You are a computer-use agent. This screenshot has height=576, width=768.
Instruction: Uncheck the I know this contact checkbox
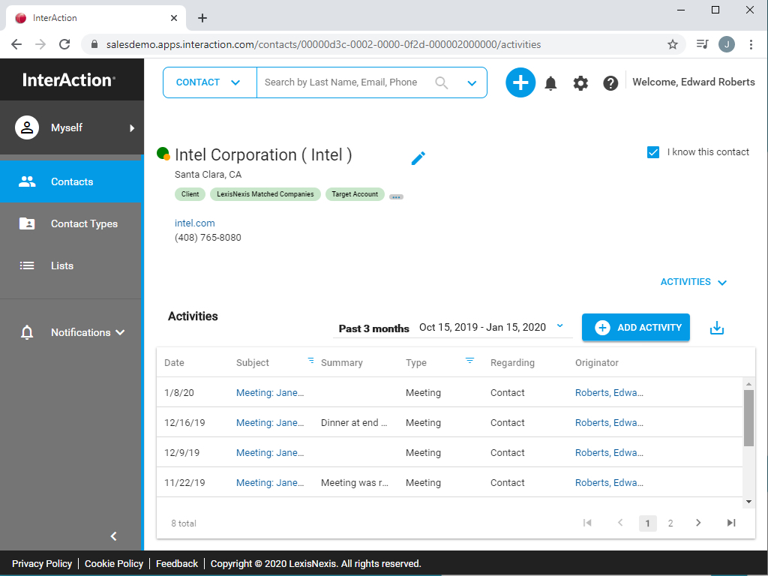tap(653, 152)
